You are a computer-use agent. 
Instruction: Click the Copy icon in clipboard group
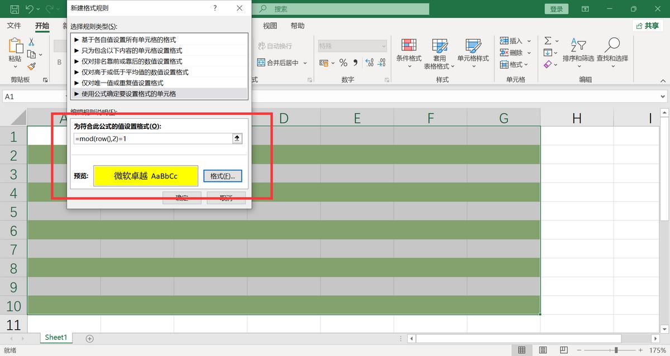click(31, 54)
